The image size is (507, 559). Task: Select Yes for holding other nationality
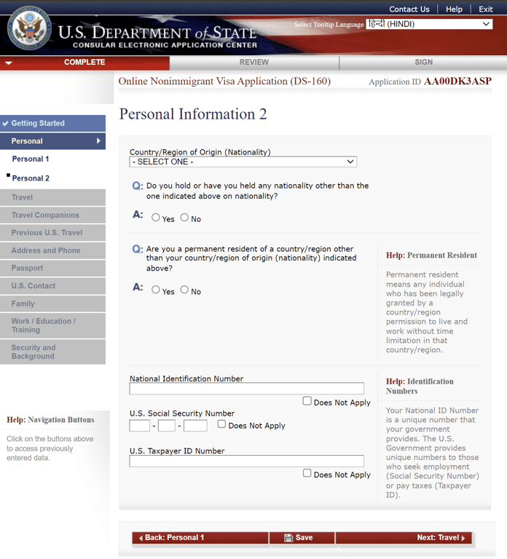(156, 218)
